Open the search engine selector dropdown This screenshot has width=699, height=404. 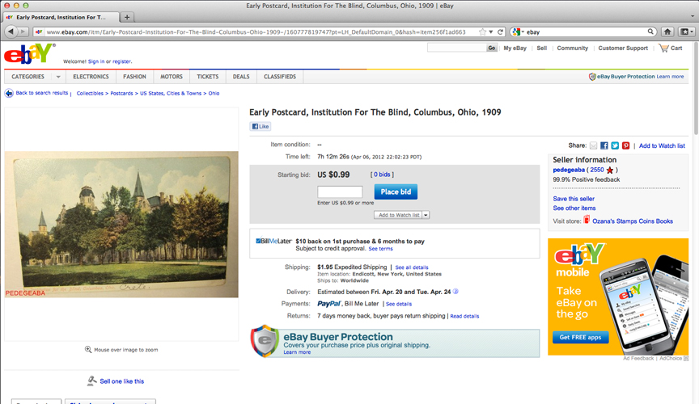518,32
